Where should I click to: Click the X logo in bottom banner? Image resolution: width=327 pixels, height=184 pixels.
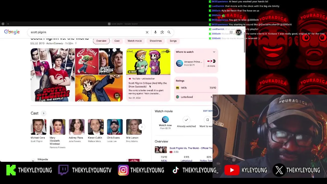(279, 170)
